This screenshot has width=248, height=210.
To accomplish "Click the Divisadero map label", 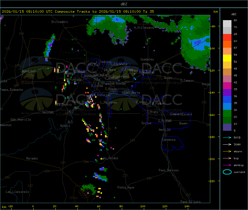I will click(60, 22).
